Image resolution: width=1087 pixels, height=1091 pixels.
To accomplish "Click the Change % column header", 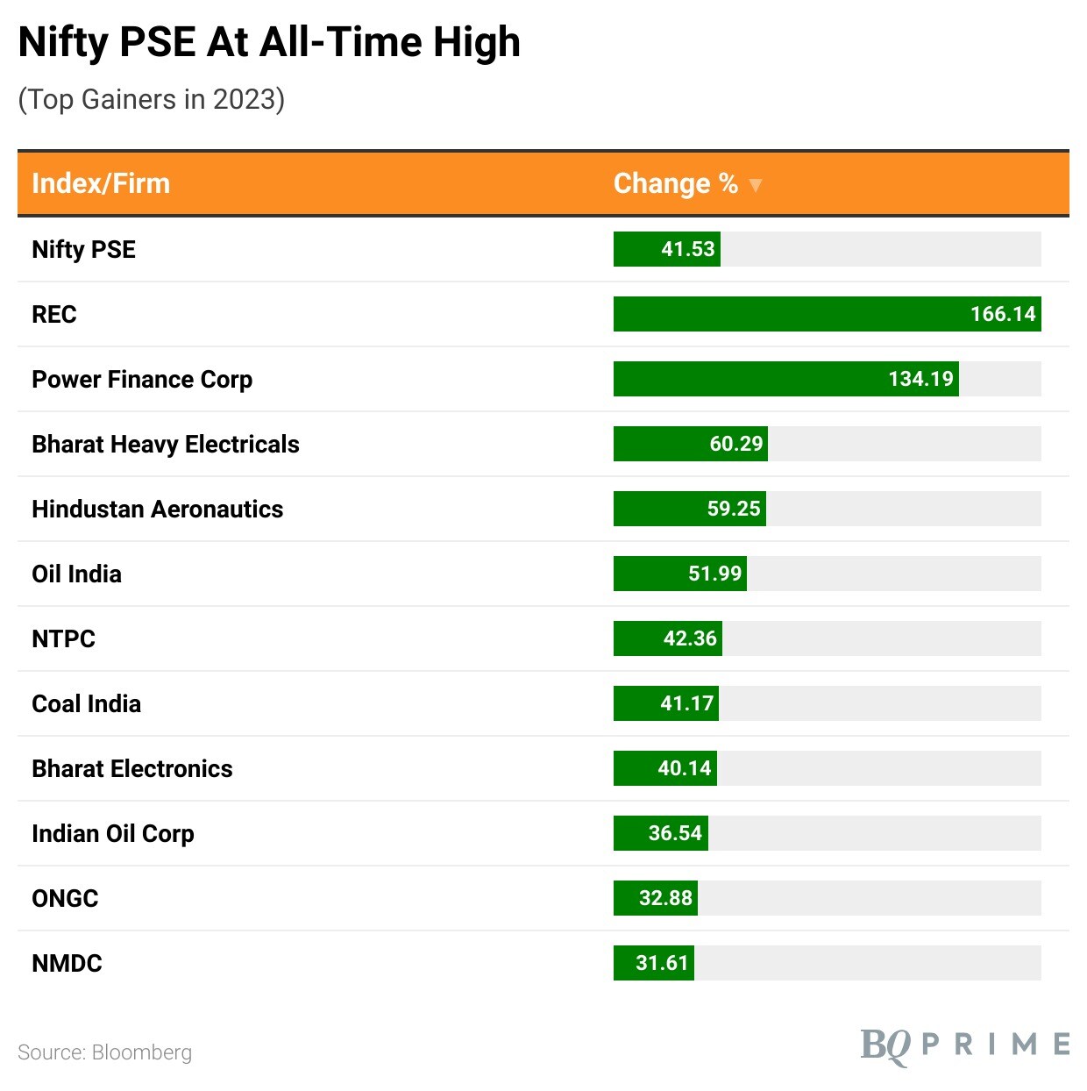I will (x=675, y=183).
